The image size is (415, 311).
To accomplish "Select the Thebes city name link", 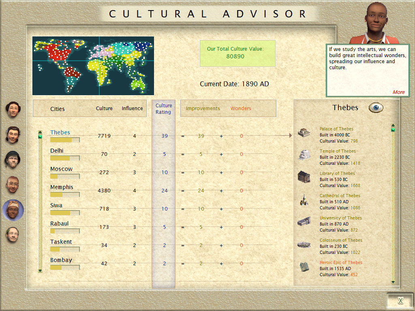I will 60,132.
